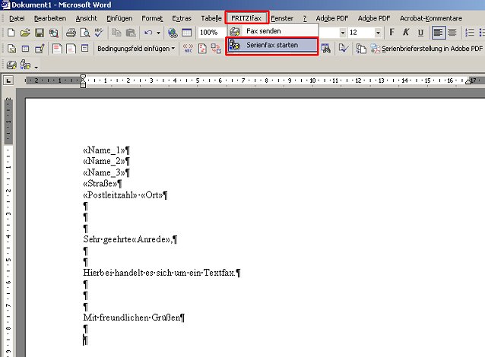Open the Acrobat-Kommentare menu
The width and height of the screenshot is (485, 357).
[x=431, y=18]
